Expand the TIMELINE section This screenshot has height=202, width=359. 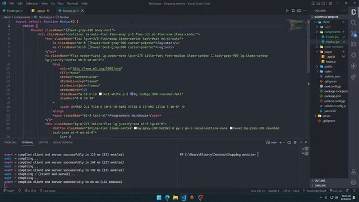click(x=329, y=186)
